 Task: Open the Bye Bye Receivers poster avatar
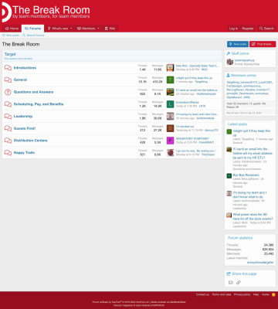[229, 175]
